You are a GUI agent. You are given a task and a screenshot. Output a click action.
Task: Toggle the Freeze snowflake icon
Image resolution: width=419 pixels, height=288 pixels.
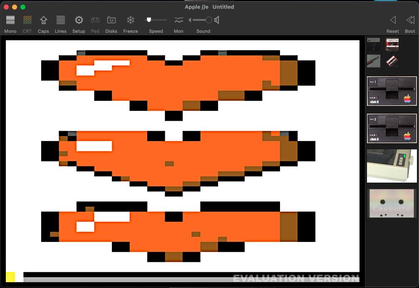(130, 20)
